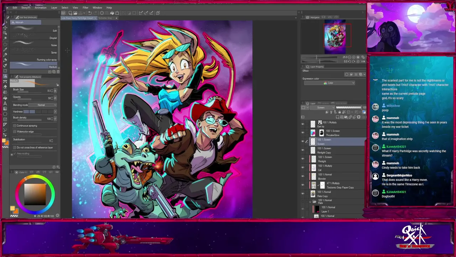Click the zoom in icon in Navigator

pyautogui.click(x=354, y=57)
